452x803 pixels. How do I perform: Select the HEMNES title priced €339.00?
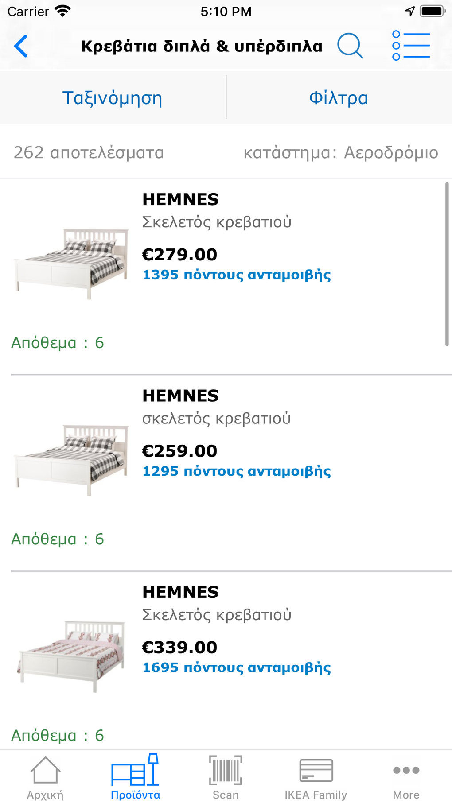click(x=180, y=592)
